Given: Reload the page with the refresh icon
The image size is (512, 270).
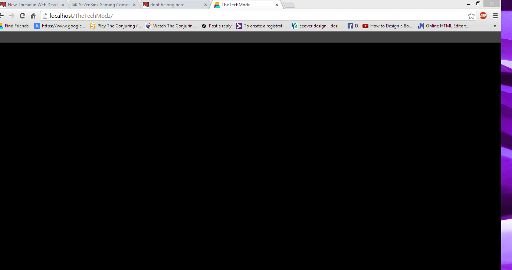Looking at the screenshot, I should (22, 16).
